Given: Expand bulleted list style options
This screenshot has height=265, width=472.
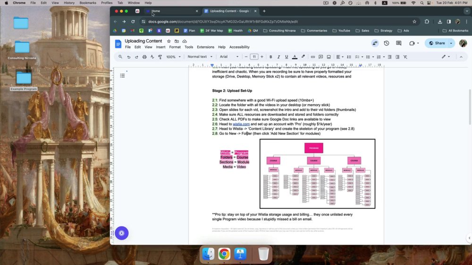Looking at the screenshot, I should click(373, 57).
